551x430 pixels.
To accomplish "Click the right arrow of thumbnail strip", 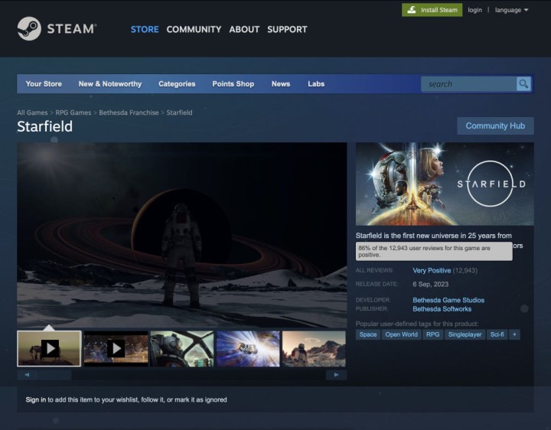I will point(336,375).
